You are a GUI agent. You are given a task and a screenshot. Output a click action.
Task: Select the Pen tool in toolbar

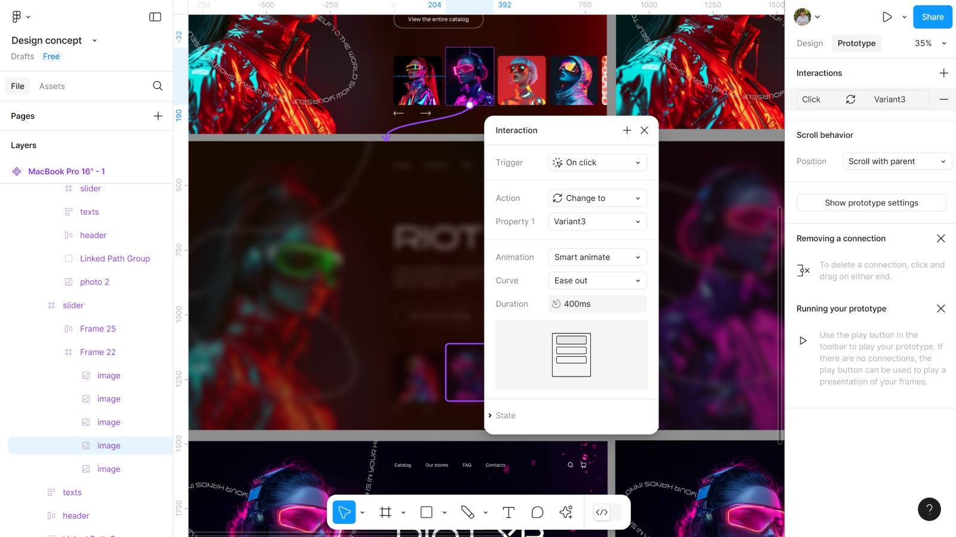tap(467, 513)
